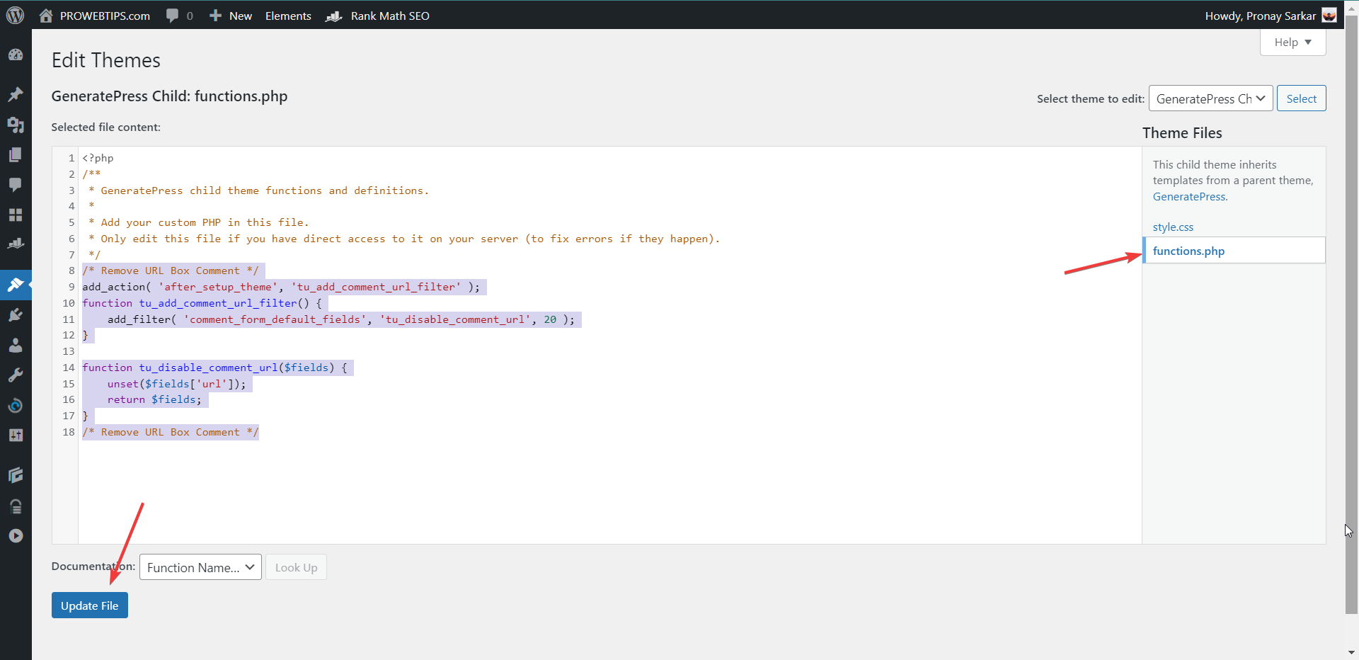Open the Dashboard from the sidebar
1359x660 pixels.
16,55
